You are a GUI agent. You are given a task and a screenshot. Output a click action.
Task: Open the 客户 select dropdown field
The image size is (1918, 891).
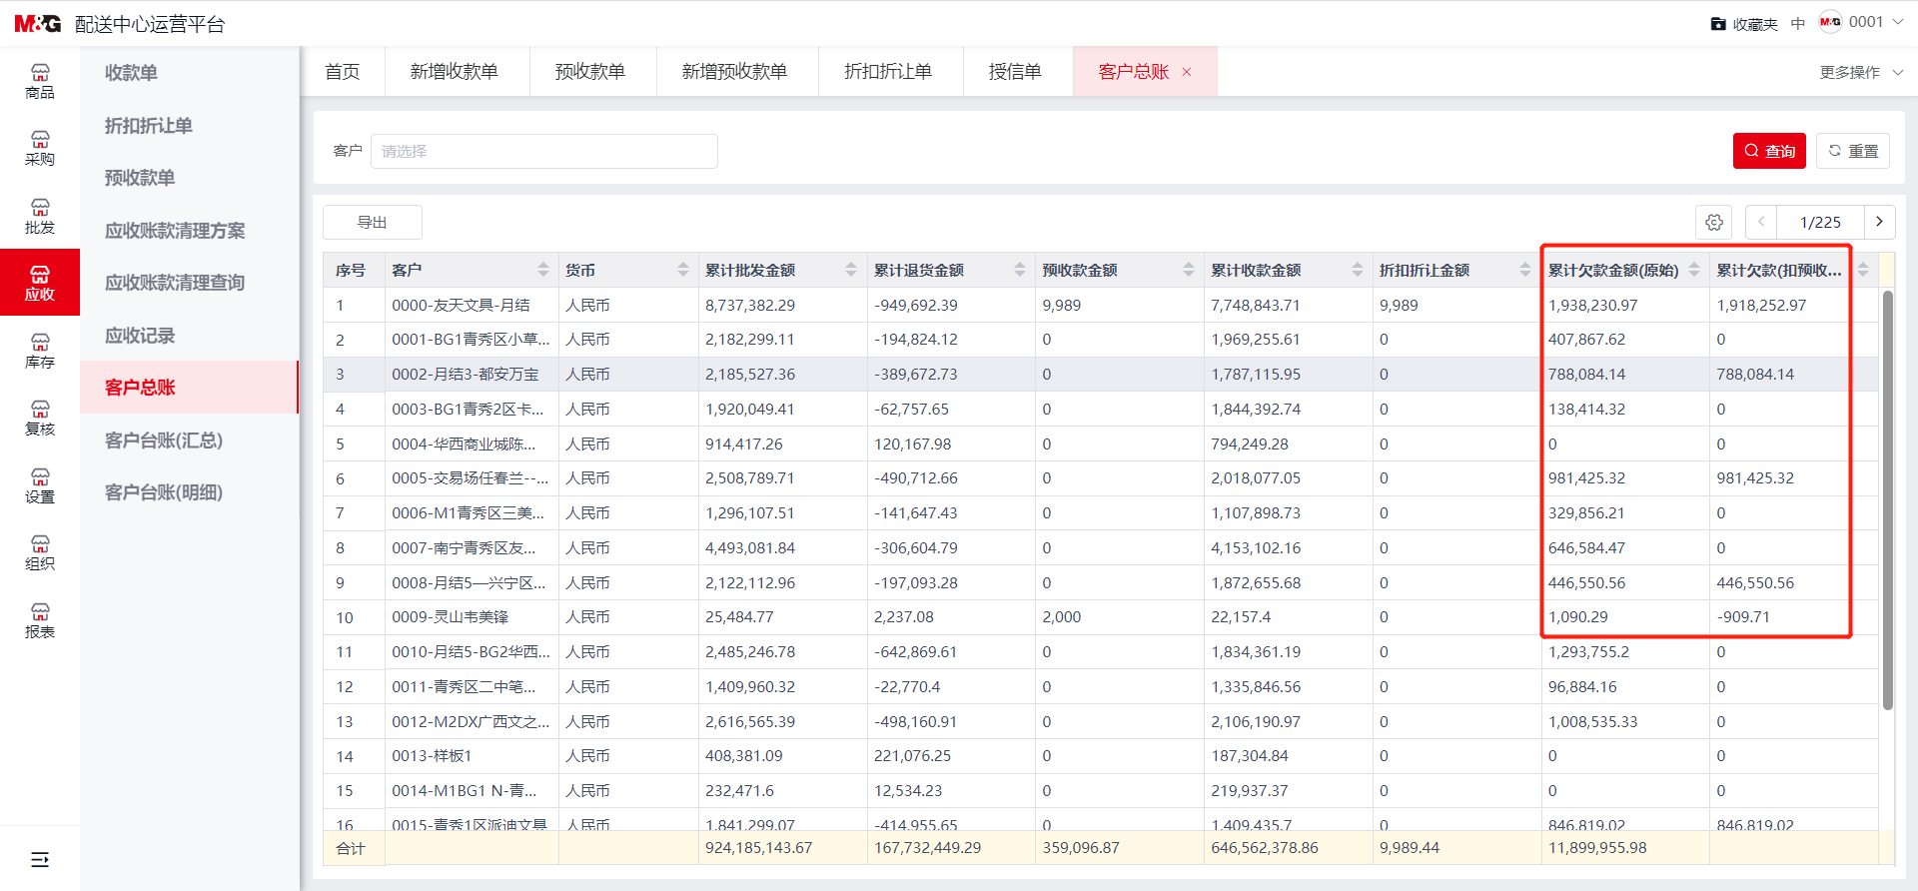click(x=544, y=151)
